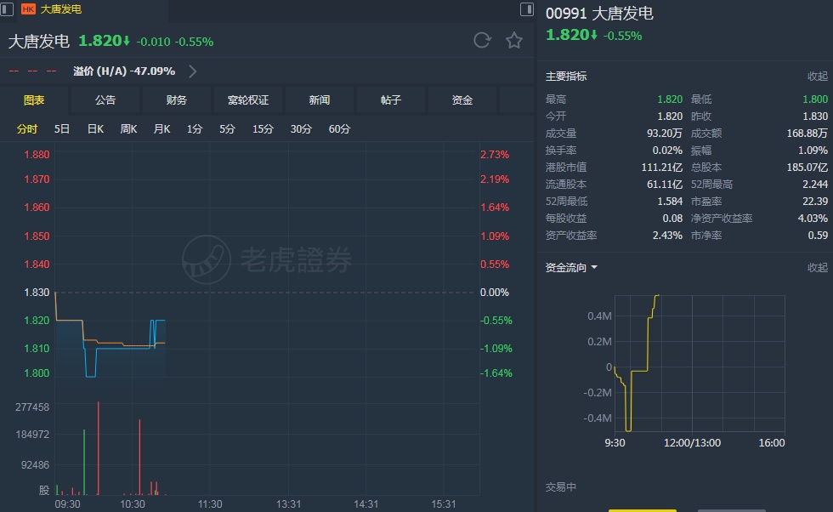Click the 00991 大唐发电 header
The image size is (833, 512).
point(599,14)
